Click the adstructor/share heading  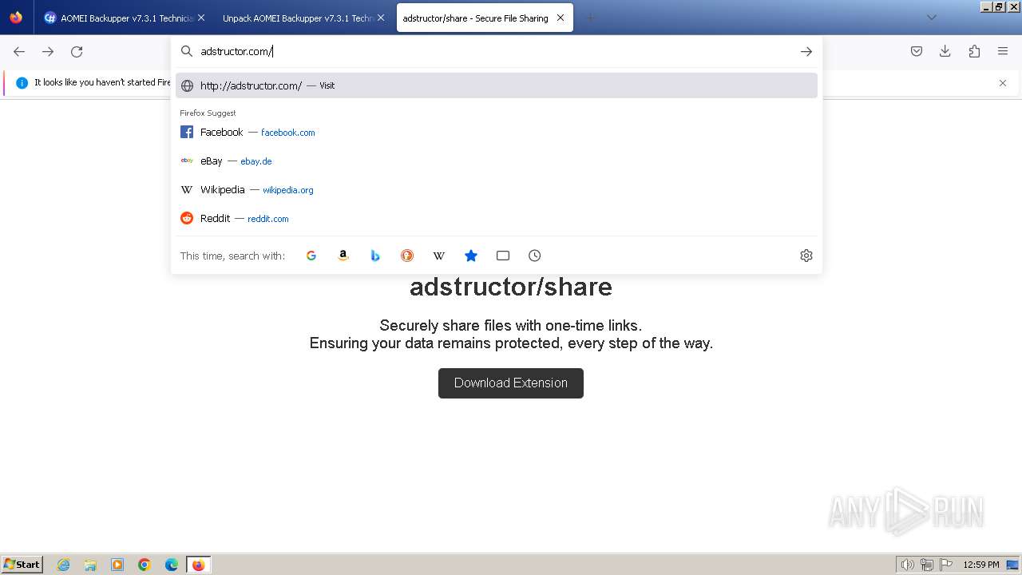(x=511, y=287)
